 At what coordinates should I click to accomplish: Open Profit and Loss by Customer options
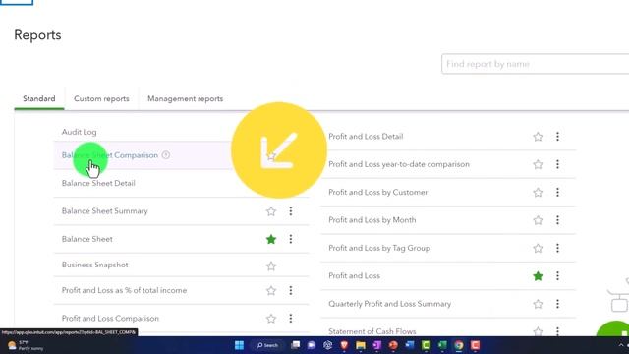pyautogui.click(x=557, y=193)
